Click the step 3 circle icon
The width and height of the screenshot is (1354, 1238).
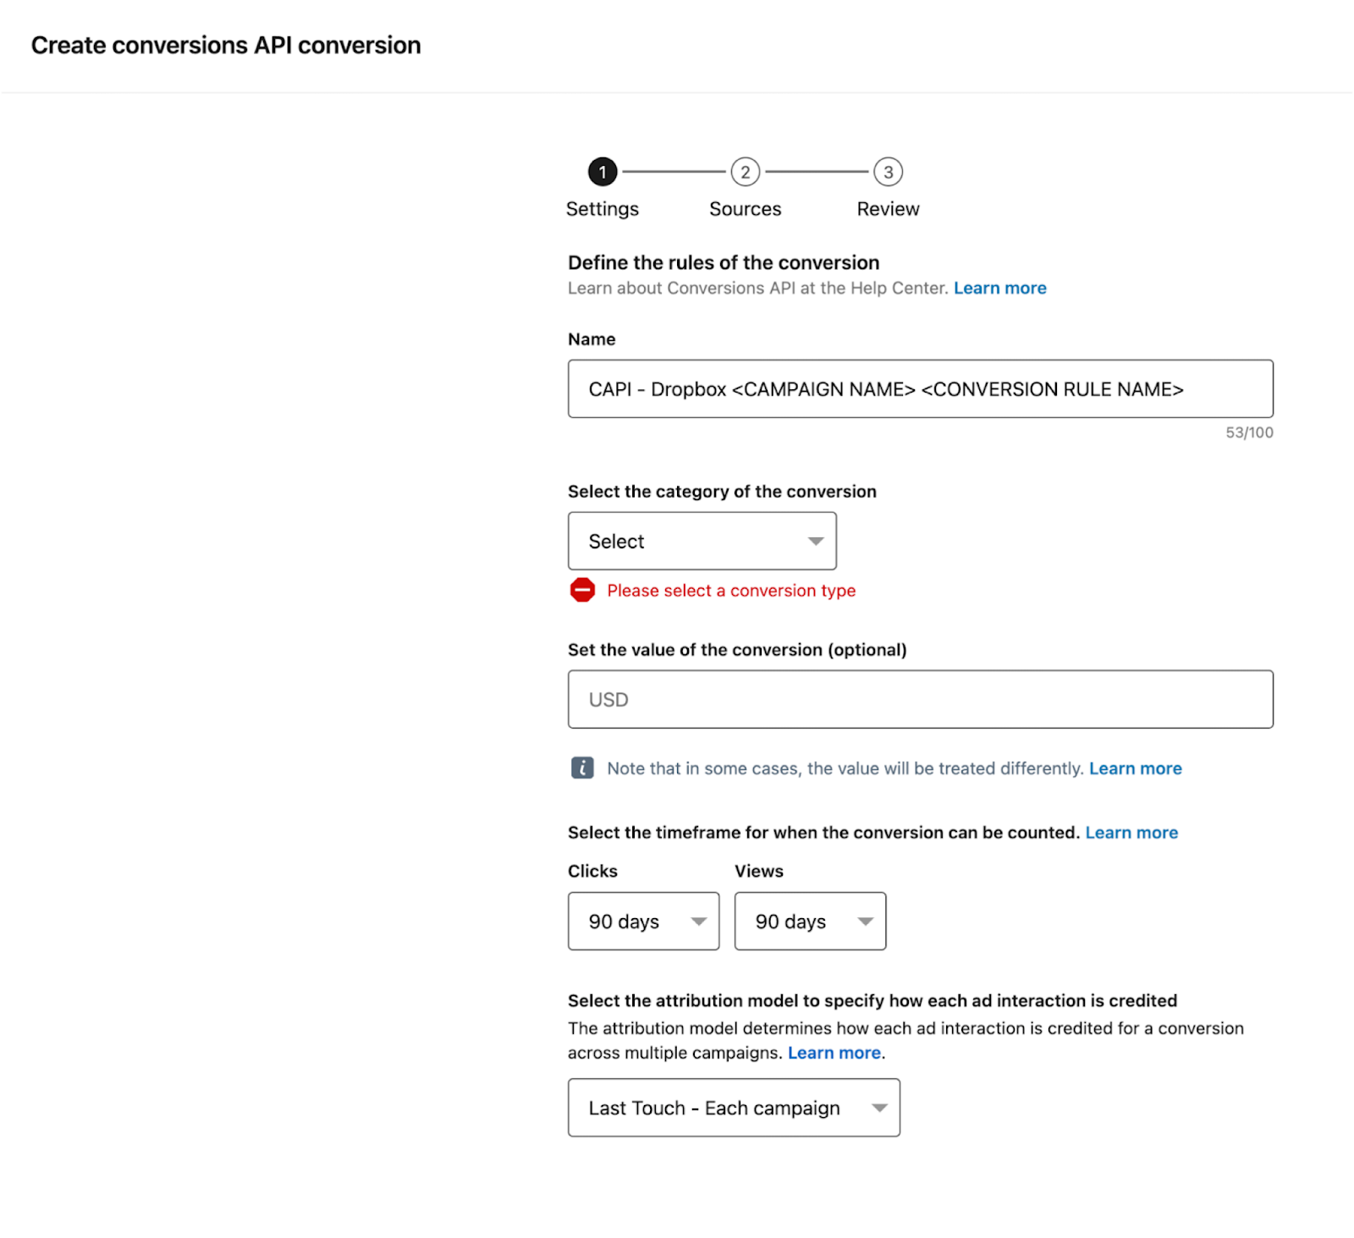coord(888,172)
